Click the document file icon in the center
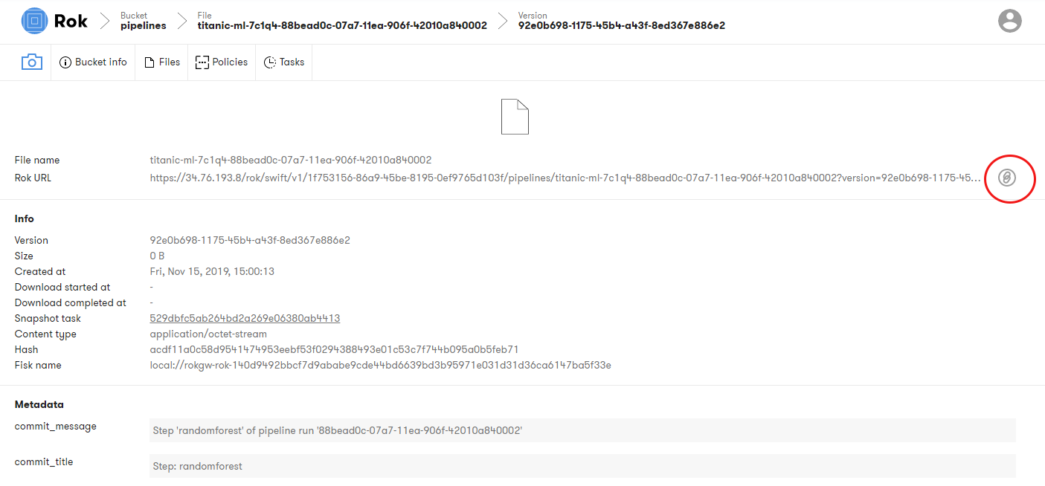This screenshot has height=486, width=1045. tap(515, 117)
